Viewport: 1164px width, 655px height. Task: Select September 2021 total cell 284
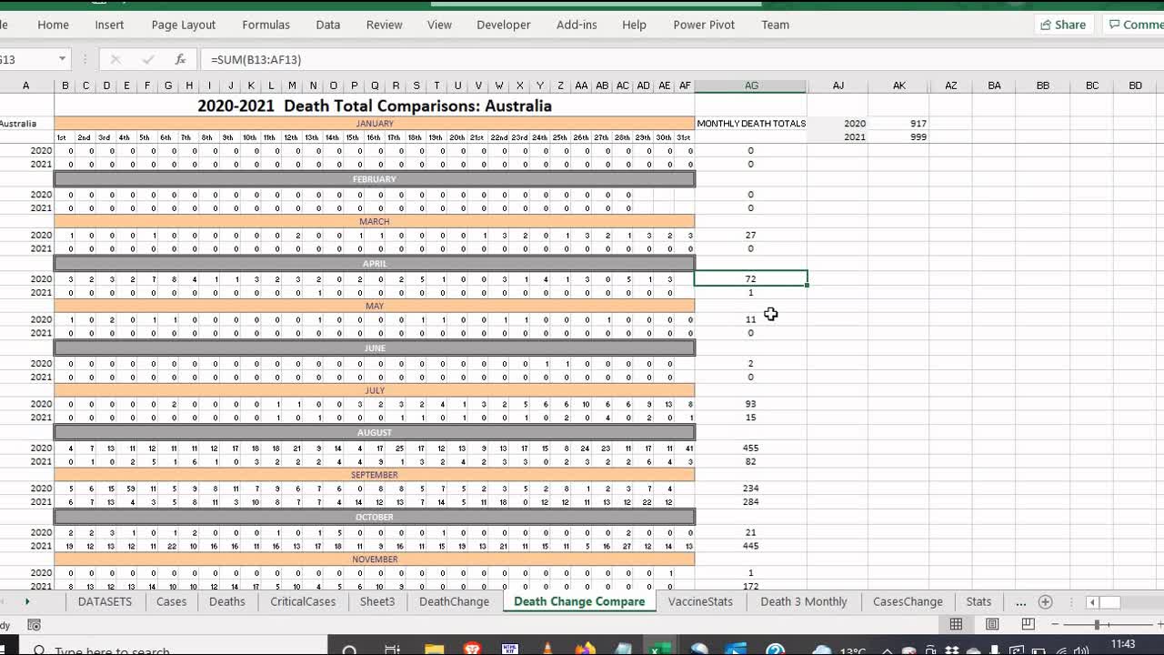point(751,501)
